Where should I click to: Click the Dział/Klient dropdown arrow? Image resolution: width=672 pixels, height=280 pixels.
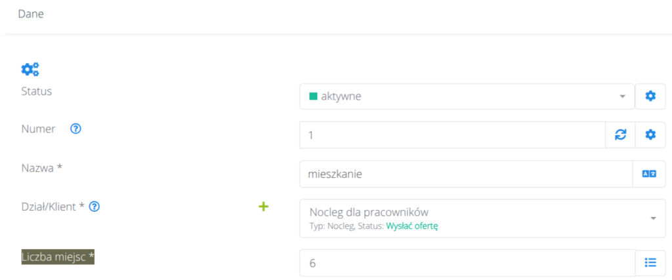pos(653,218)
